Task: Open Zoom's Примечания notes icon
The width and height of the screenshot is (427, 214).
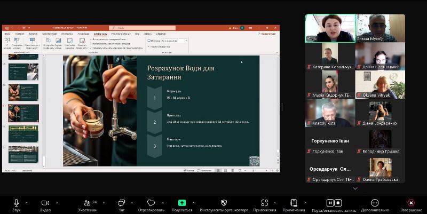Action: (x=294, y=203)
